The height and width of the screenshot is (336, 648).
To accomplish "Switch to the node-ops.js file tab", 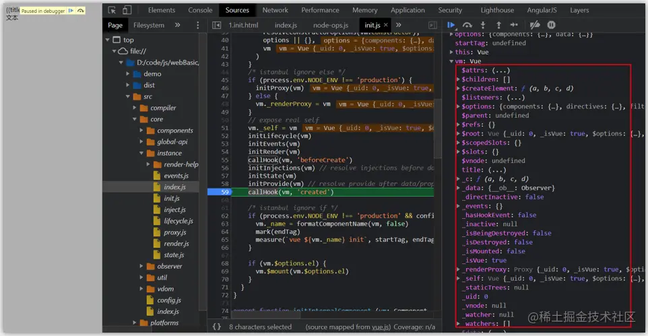I will tap(331, 25).
